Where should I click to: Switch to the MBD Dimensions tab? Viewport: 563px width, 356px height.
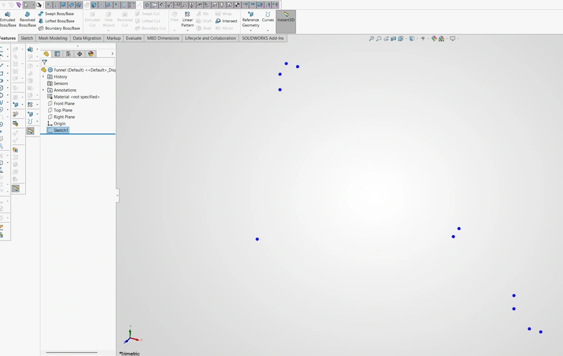pos(163,38)
